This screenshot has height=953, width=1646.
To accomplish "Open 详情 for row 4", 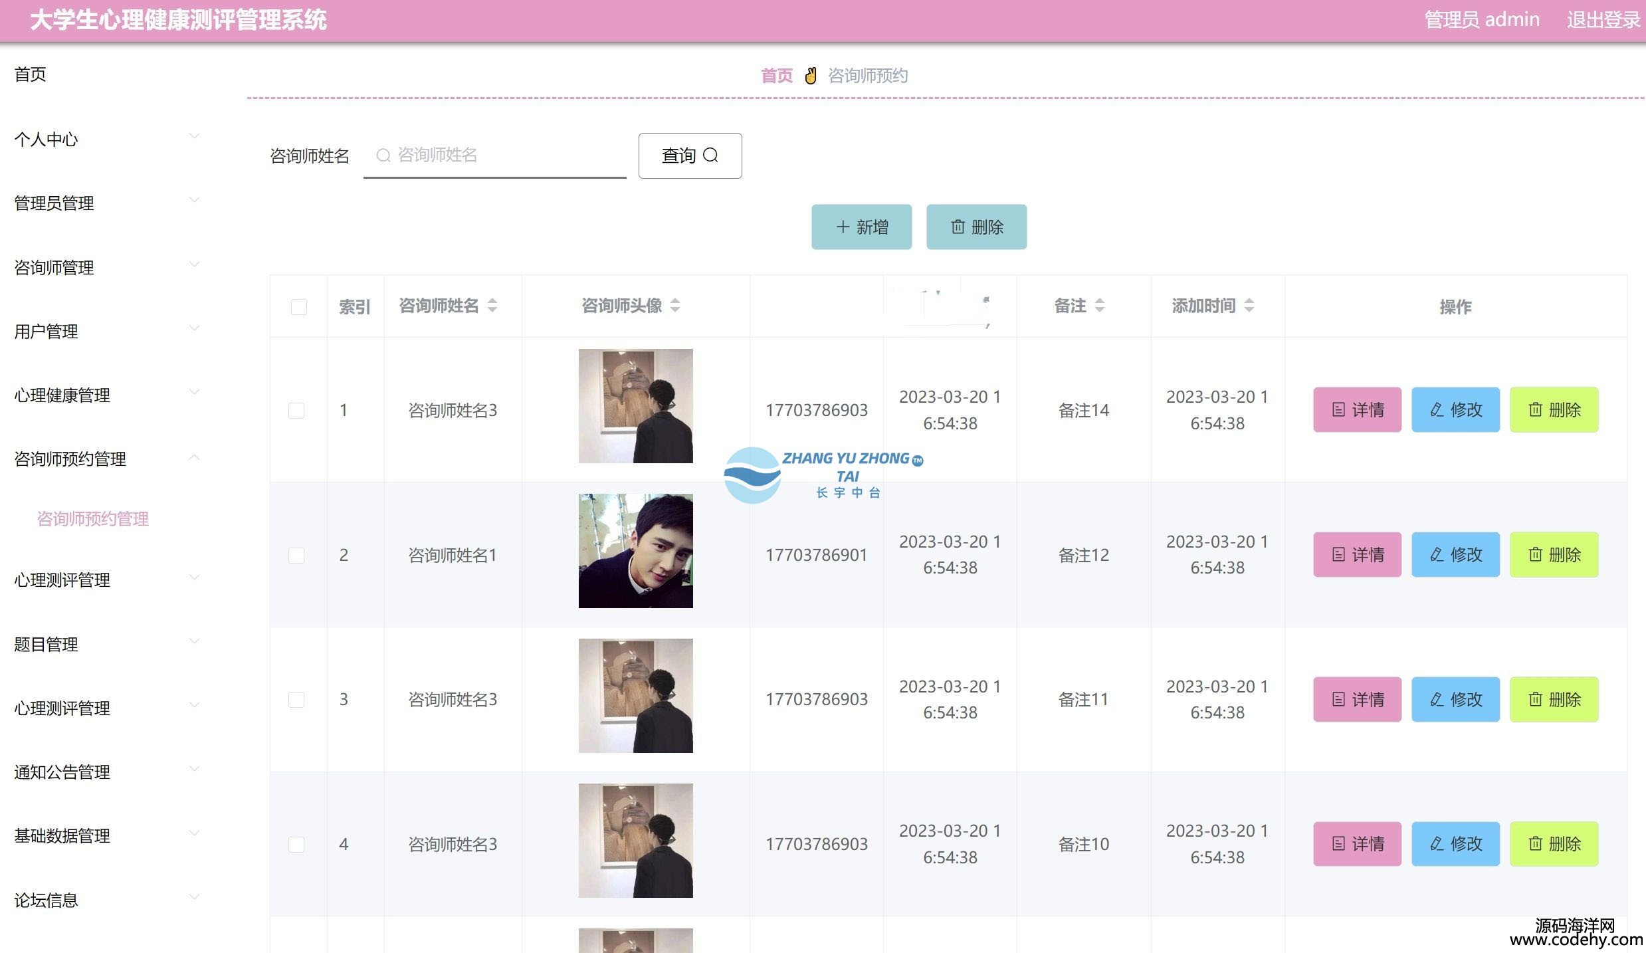I will [1357, 843].
